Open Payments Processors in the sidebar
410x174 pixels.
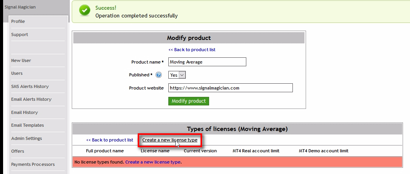click(33, 164)
